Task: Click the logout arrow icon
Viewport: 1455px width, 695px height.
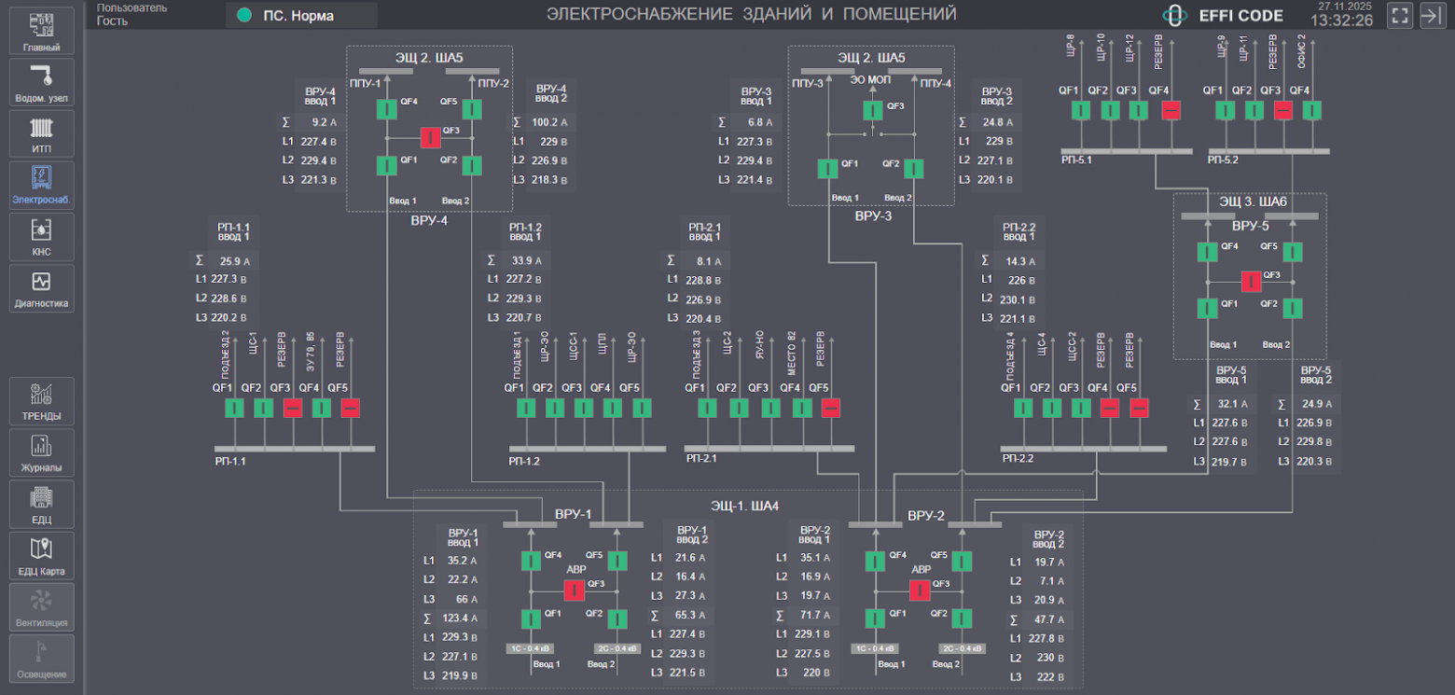Action: (x=1432, y=15)
